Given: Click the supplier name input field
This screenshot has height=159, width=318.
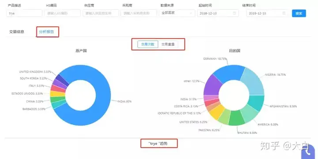Looking at the screenshot, I should click(x=101, y=13).
